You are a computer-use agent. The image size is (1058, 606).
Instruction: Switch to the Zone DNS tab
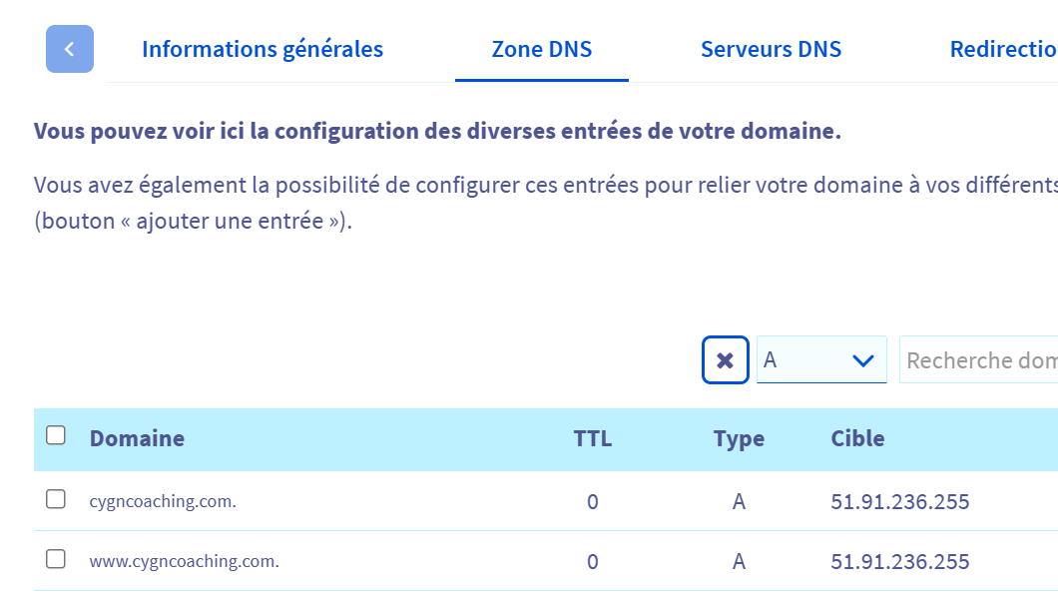click(x=542, y=49)
